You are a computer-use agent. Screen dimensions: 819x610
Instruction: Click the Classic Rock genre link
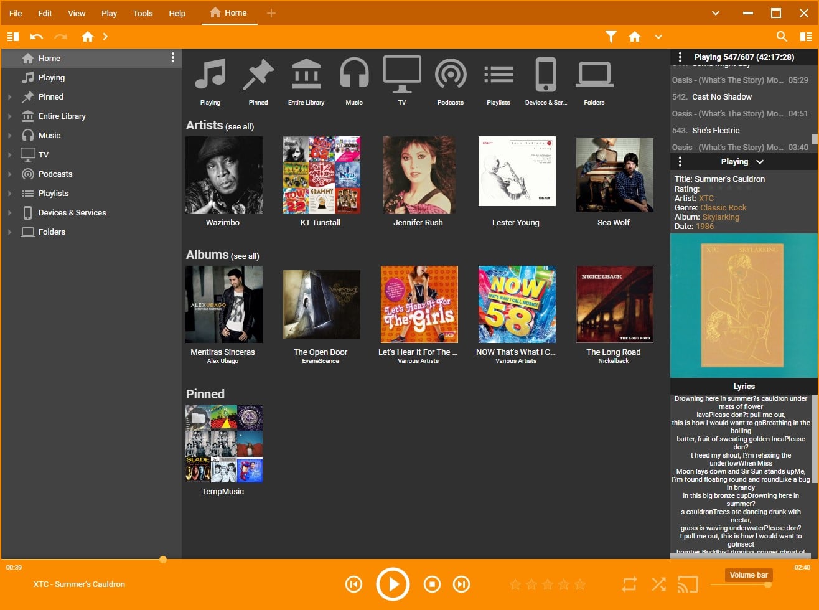tap(723, 208)
